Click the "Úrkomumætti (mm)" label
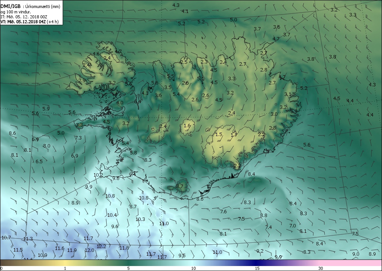Screen dimensions: 382x271 [43, 7]
